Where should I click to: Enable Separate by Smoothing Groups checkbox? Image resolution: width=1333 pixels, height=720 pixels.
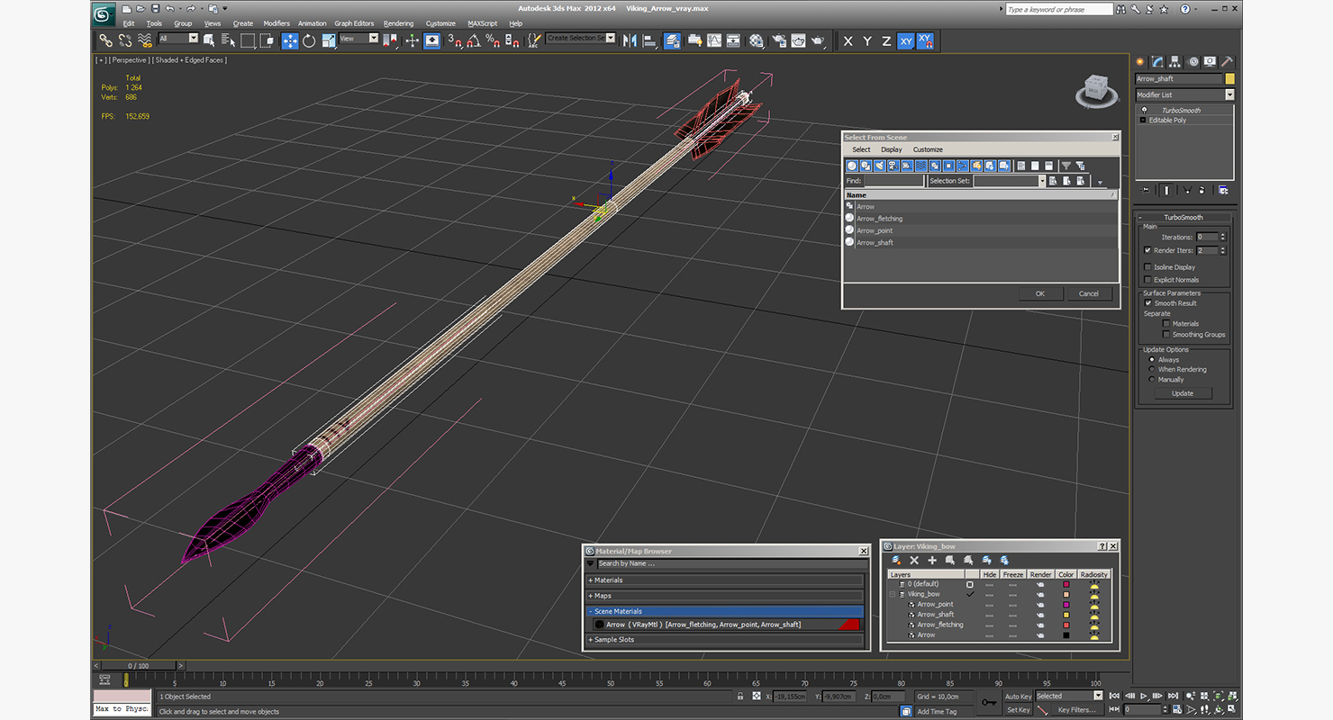point(1166,335)
